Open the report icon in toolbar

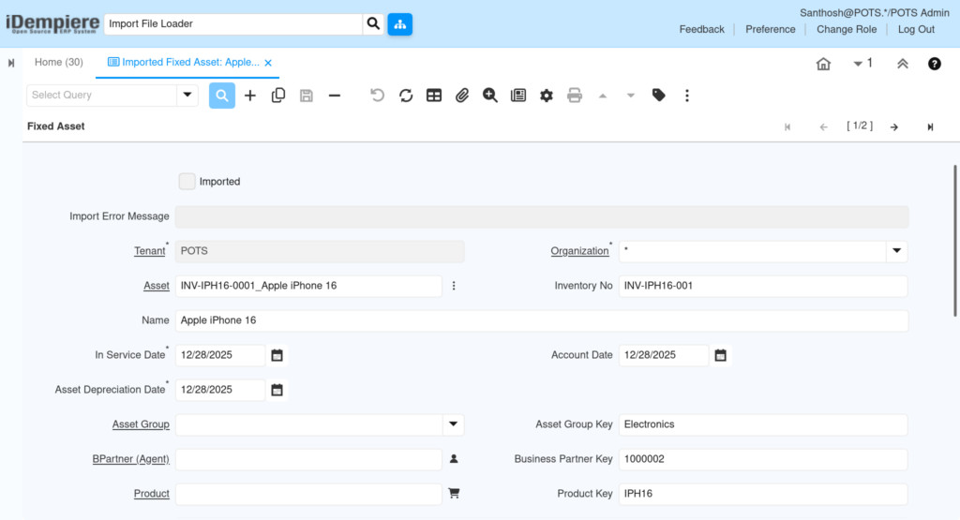pos(517,96)
